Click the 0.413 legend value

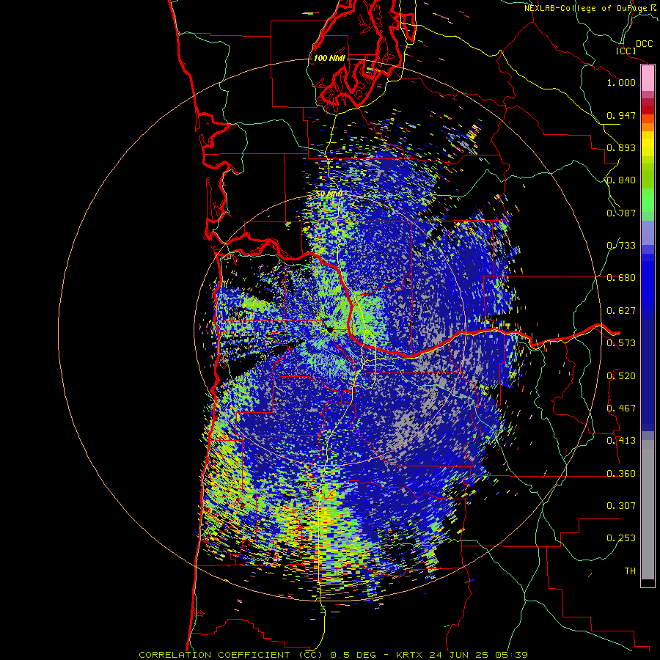coord(621,441)
